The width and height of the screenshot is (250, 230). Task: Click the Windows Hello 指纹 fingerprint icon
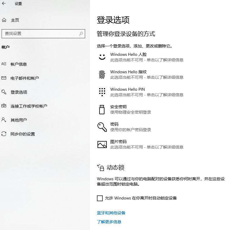point(102,75)
